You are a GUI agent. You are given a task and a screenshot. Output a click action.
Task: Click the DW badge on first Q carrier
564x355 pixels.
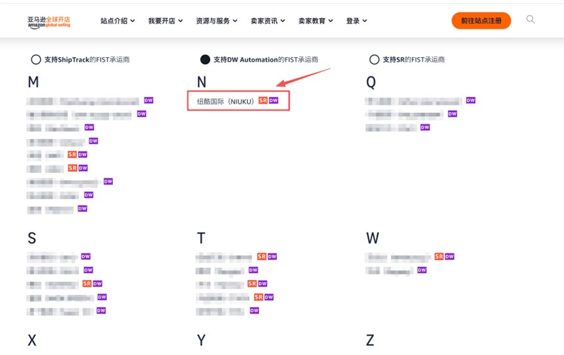tap(471, 101)
